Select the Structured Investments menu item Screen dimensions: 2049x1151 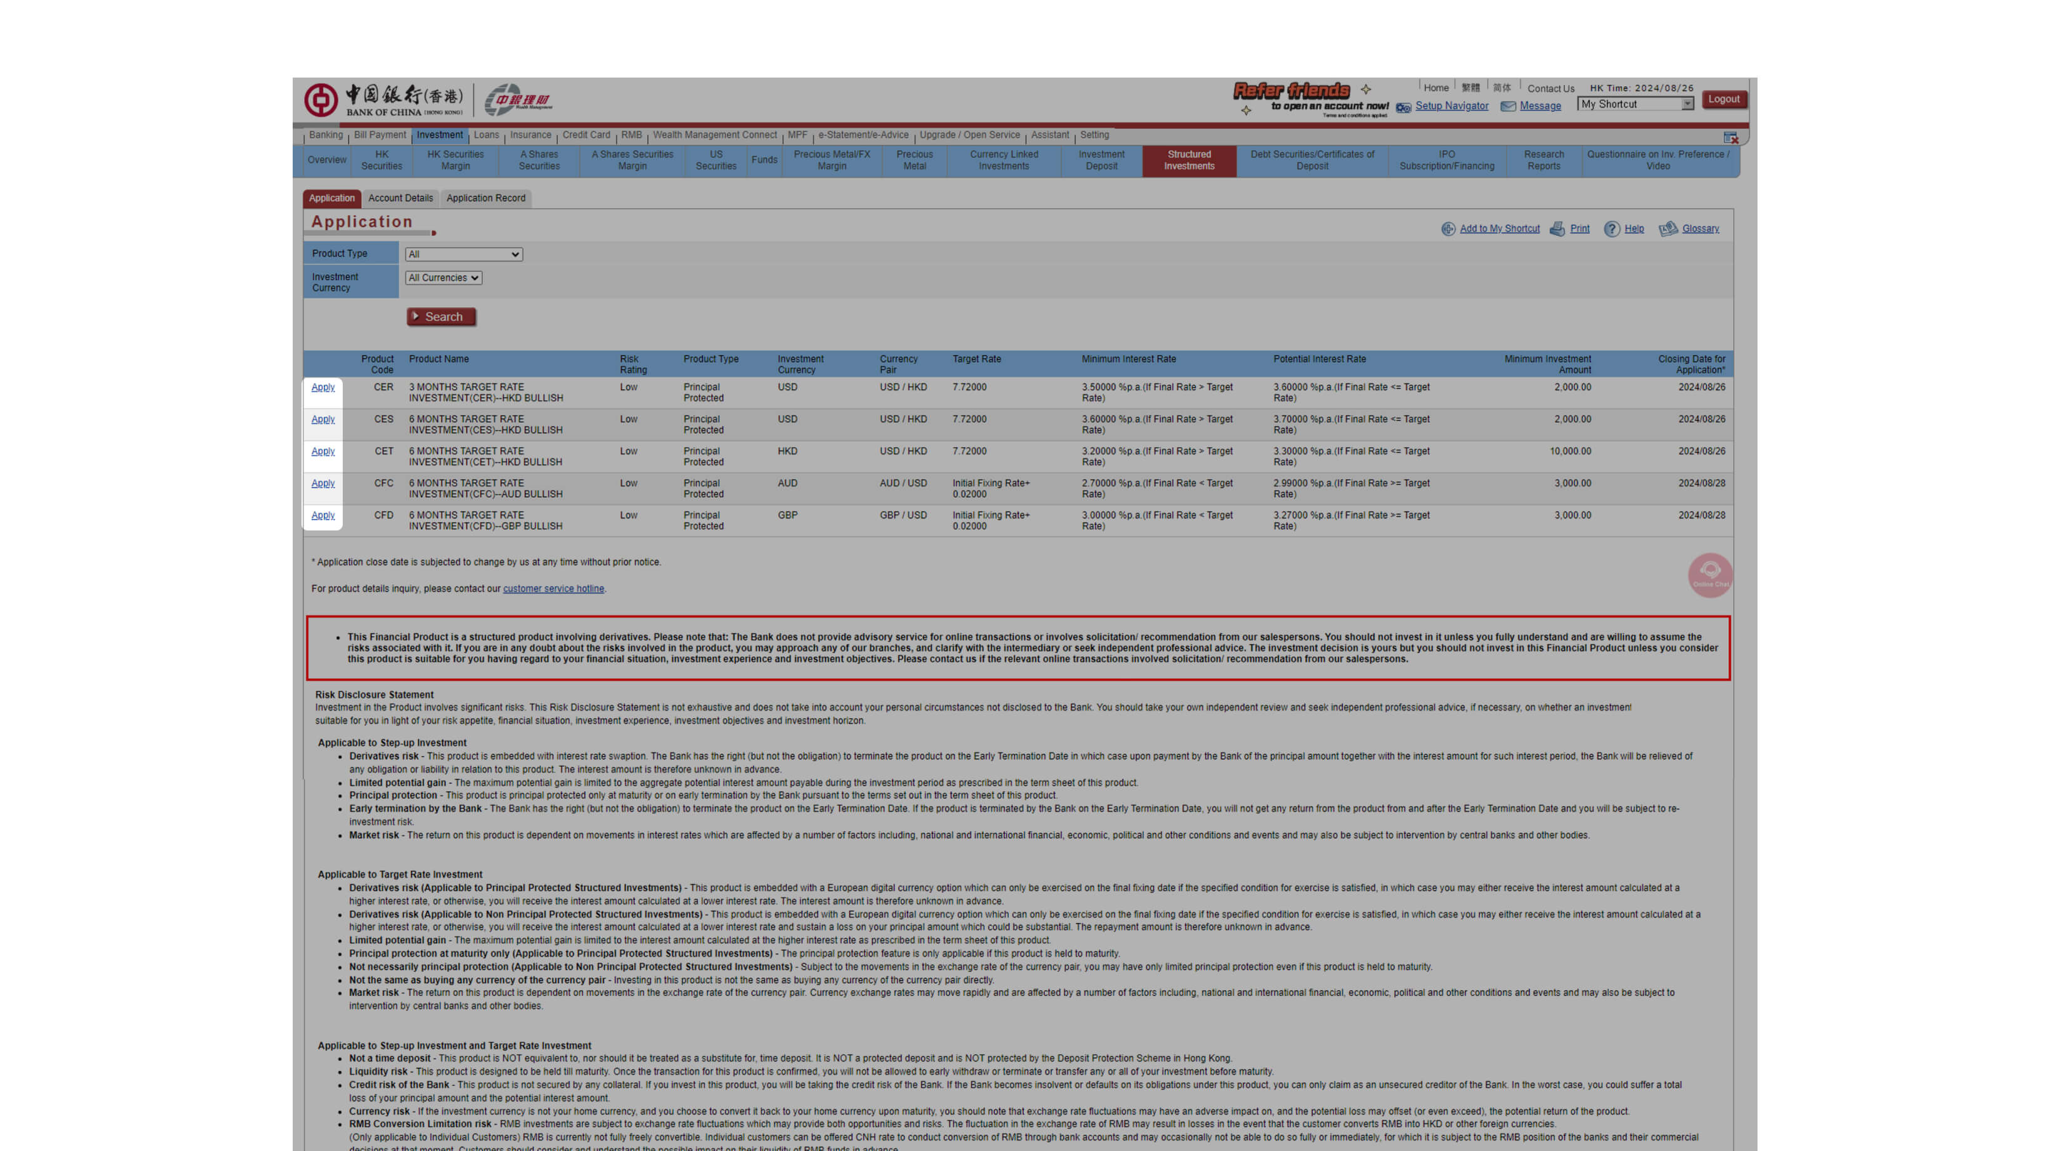coord(1188,159)
